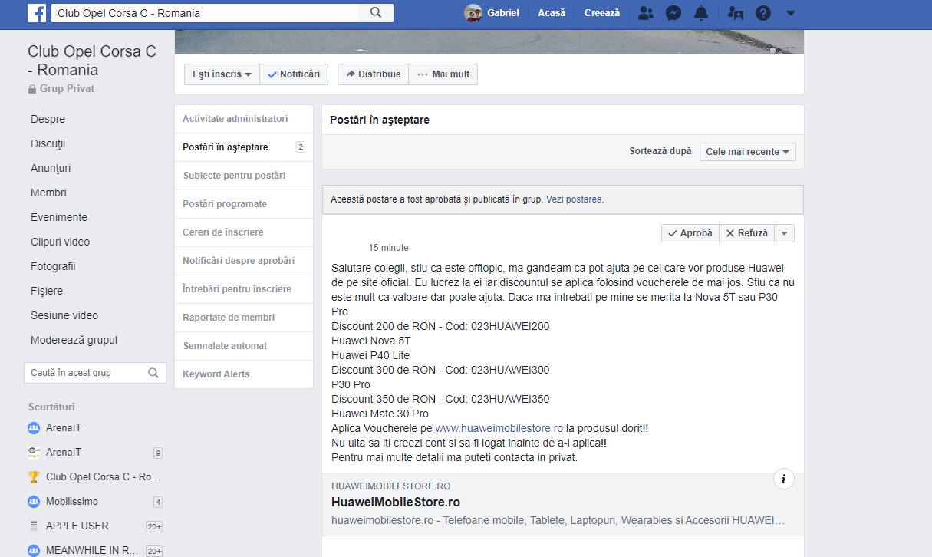This screenshot has width=932, height=557.
Task: Click the info icon on the link preview
Action: 784,479
